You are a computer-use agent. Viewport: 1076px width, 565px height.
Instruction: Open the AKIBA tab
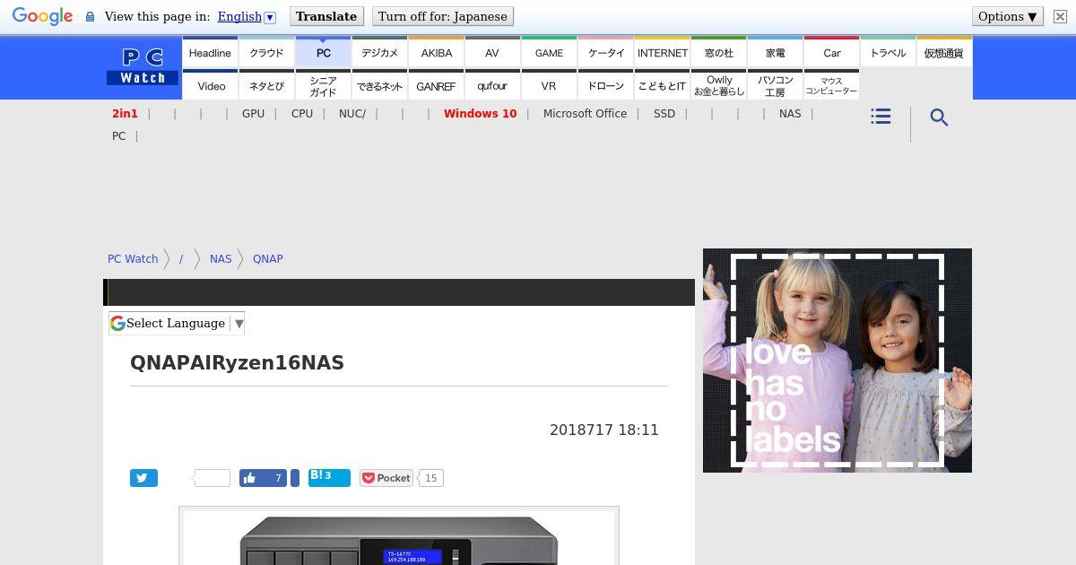[x=437, y=53]
